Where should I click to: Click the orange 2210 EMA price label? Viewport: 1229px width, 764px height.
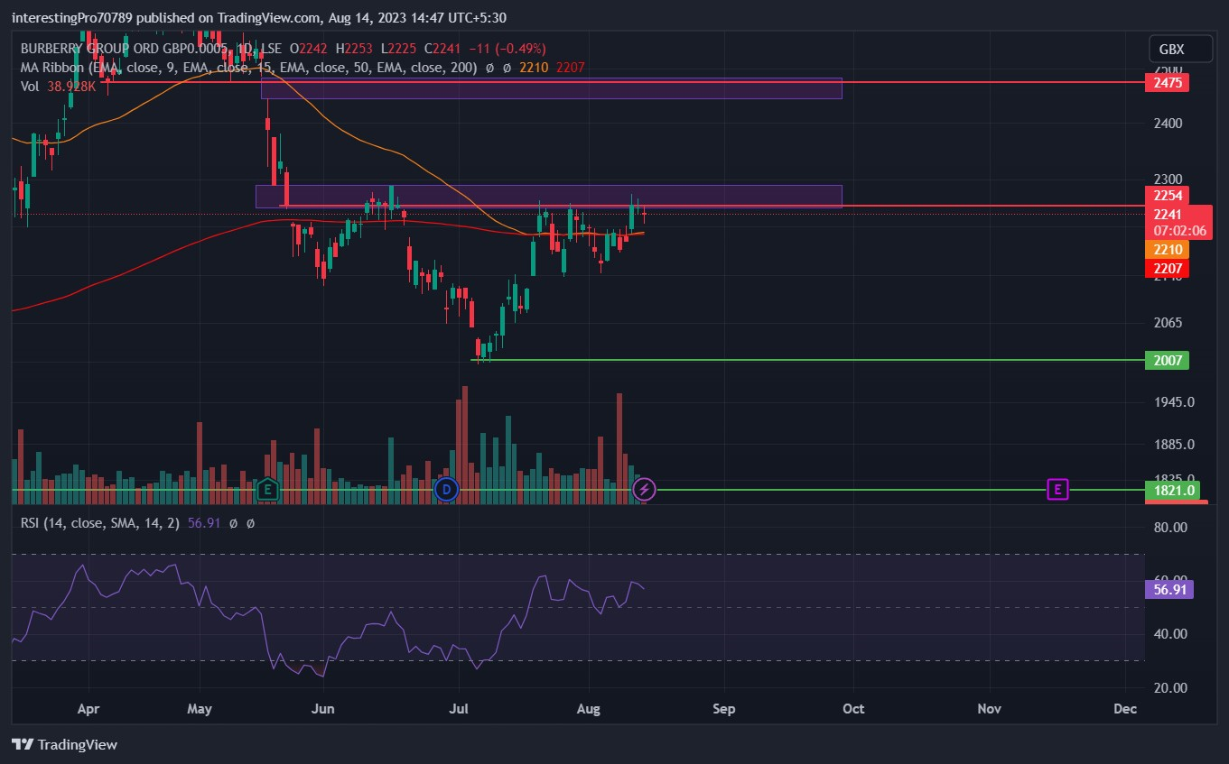[x=1166, y=250]
